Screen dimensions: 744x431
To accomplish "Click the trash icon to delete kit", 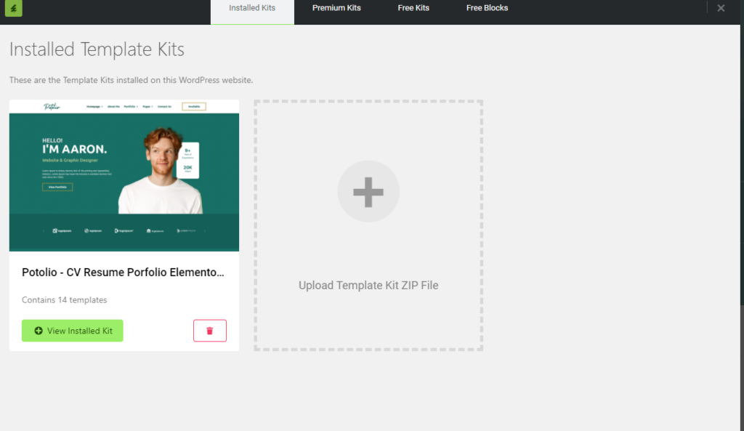I will [x=210, y=331].
